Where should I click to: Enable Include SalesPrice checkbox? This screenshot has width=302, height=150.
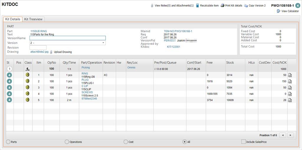(x=243, y=142)
